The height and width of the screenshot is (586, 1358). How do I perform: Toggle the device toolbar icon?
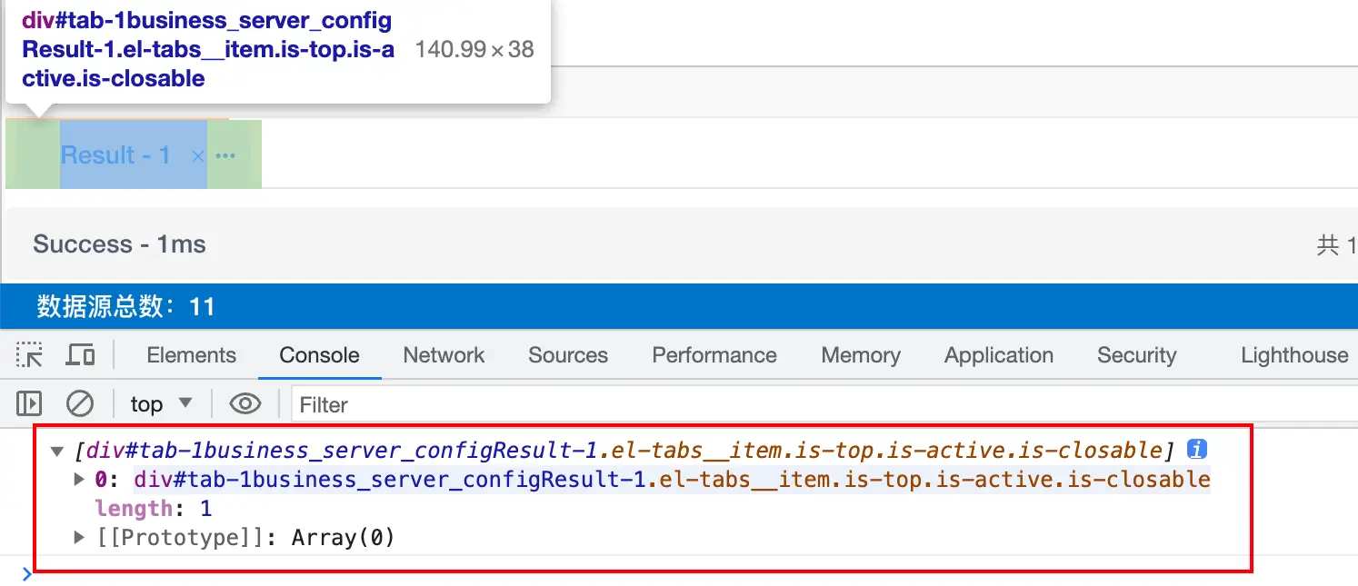click(x=80, y=355)
